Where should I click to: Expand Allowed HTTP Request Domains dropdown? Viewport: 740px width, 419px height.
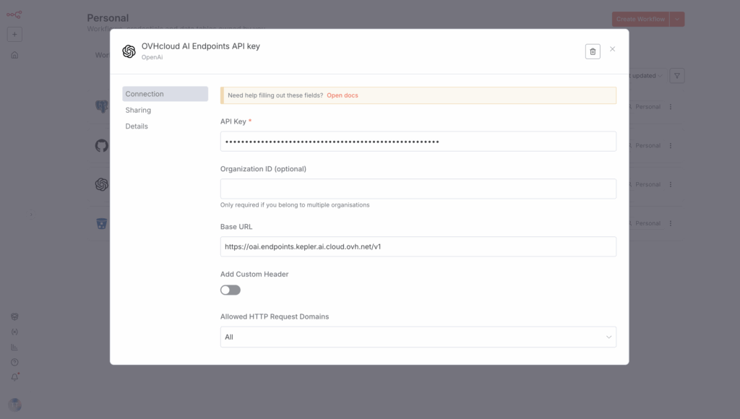pyautogui.click(x=418, y=337)
